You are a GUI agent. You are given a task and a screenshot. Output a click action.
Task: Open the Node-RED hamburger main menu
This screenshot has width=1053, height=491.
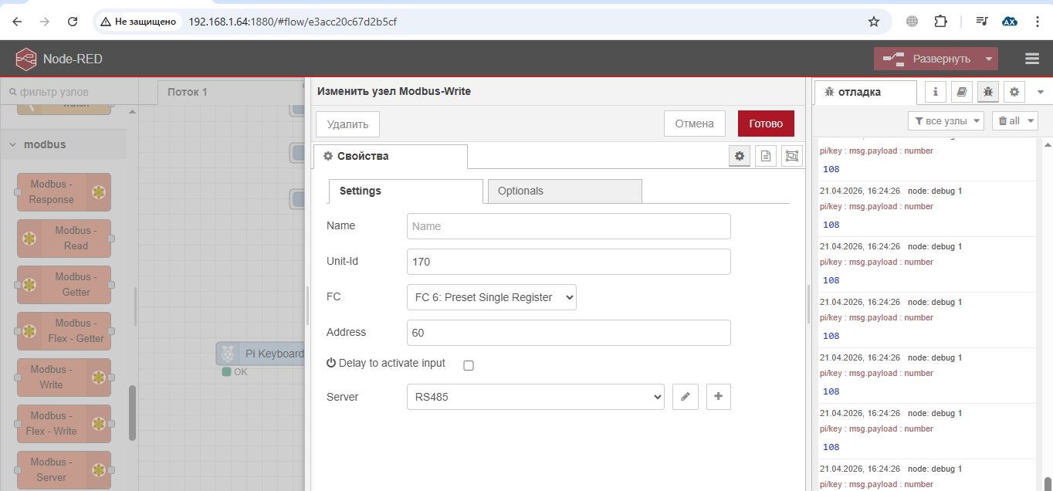pyautogui.click(x=1032, y=59)
